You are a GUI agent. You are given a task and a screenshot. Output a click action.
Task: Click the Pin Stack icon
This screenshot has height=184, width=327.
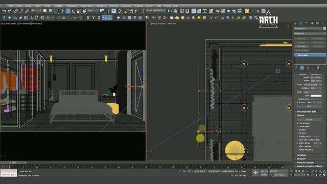click(296, 68)
